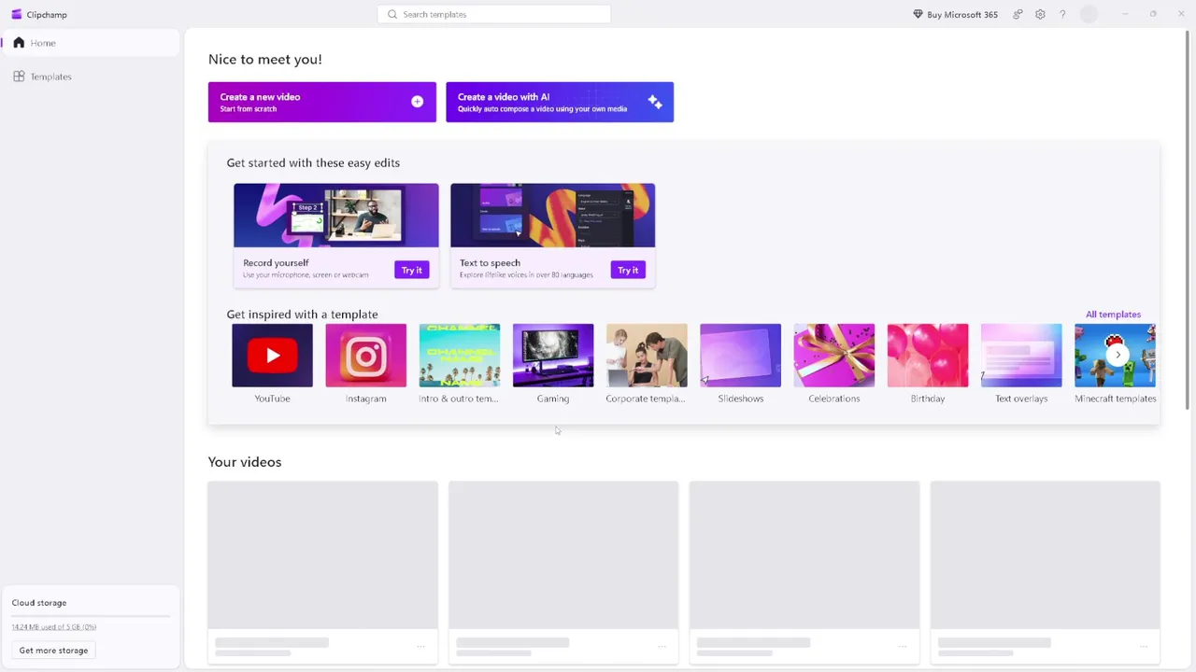Open the Templates sidebar item
The height and width of the screenshot is (672, 1196).
pyautogui.click(x=91, y=77)
